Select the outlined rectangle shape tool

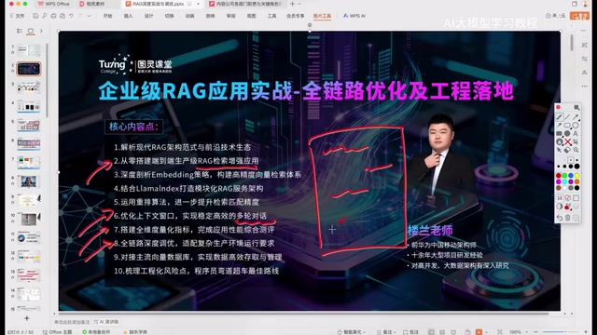click(567, 126)
